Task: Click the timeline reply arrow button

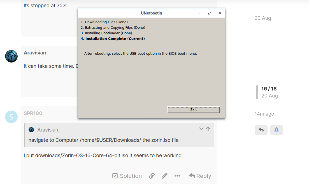Action: (x=261, y=130)
